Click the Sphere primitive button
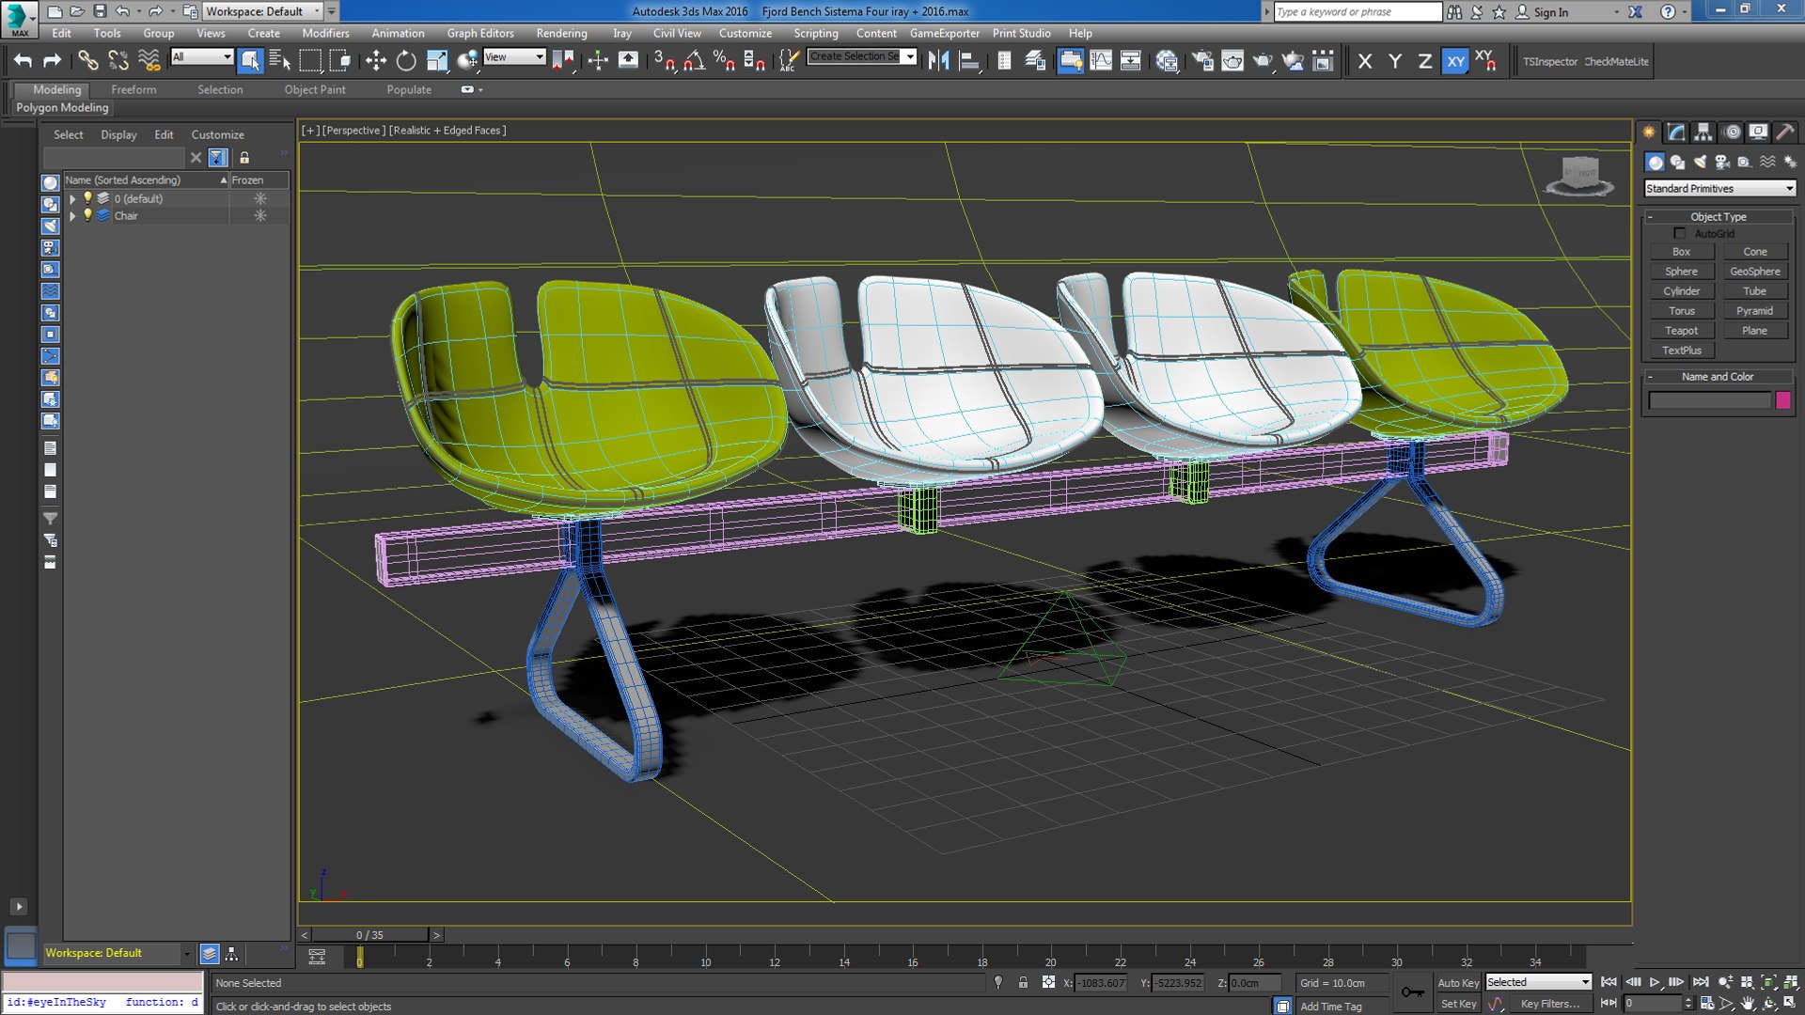 coord(1681,272)
